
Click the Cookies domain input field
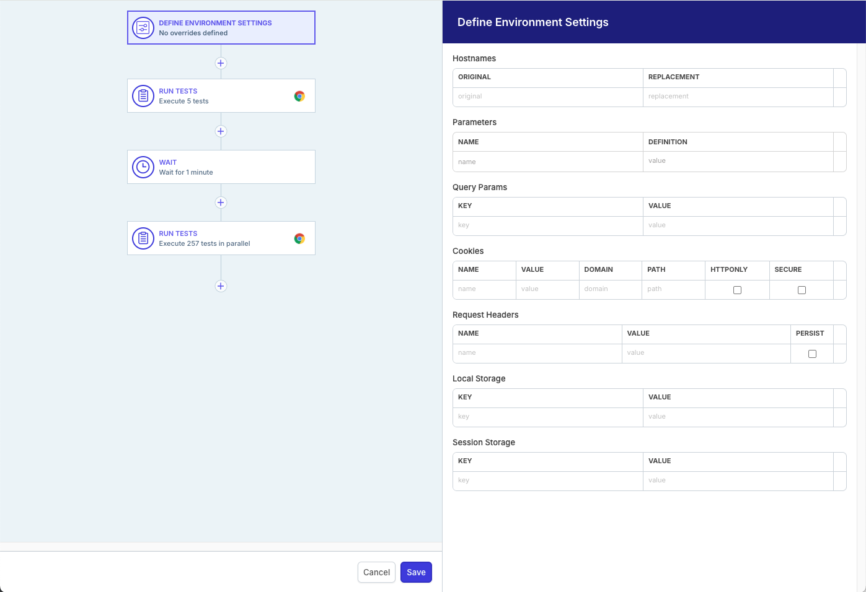[x=610, y=289]
